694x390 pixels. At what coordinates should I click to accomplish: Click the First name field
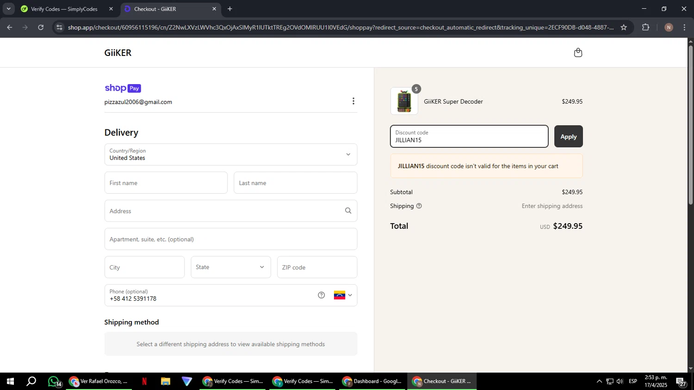coord(166,183)
